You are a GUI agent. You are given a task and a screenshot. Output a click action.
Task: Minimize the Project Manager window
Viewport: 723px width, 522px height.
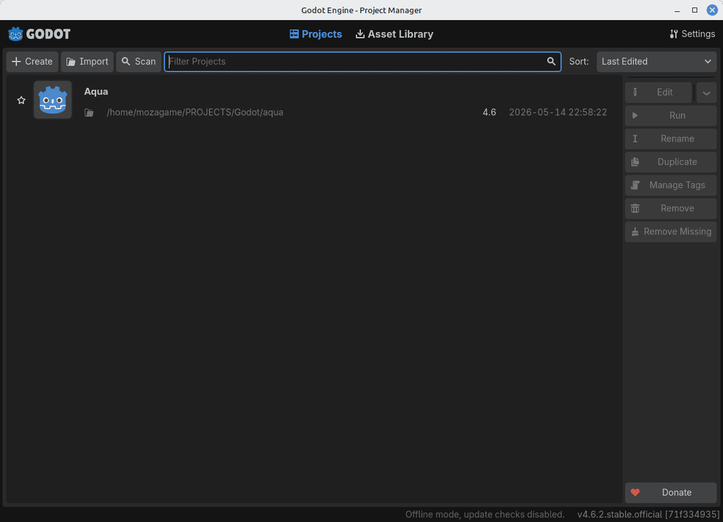[x=677, y=10]
